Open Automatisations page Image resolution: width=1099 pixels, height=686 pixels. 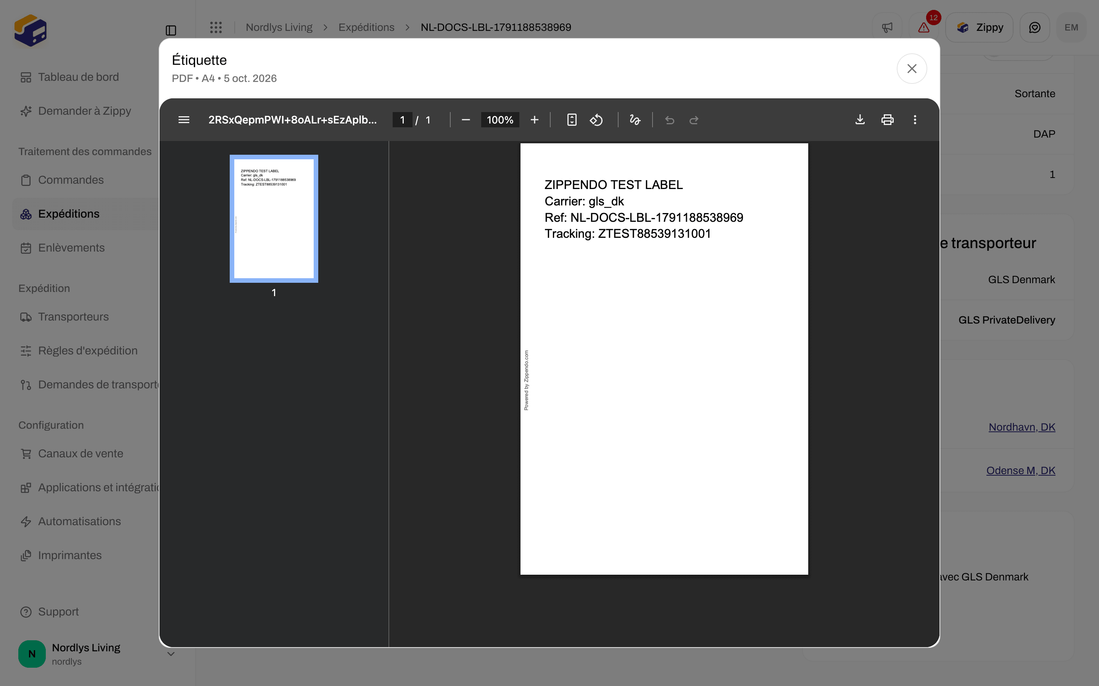(79, 521)
